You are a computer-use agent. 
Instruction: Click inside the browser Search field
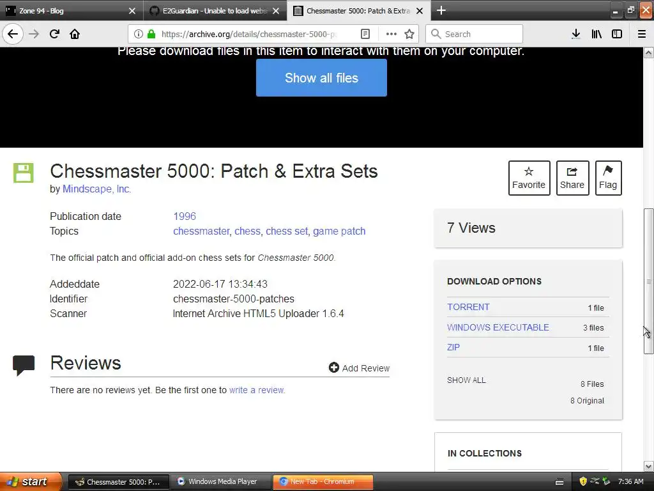coord(475,34)
